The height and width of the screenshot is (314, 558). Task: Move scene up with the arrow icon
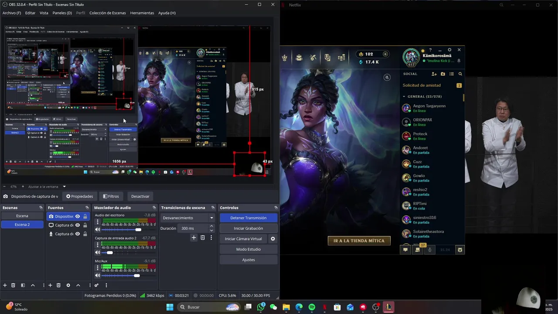[x=33, y=285]
